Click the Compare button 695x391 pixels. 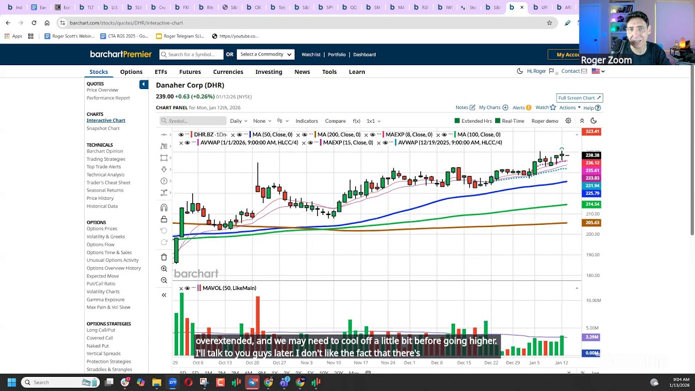[335, 121]
